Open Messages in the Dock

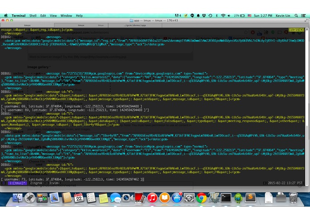click(115, 198)
